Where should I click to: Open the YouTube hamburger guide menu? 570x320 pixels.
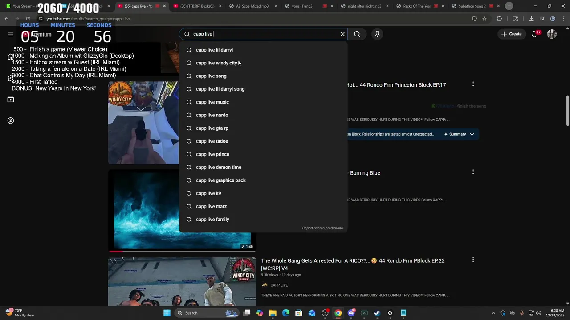point(11,34)
